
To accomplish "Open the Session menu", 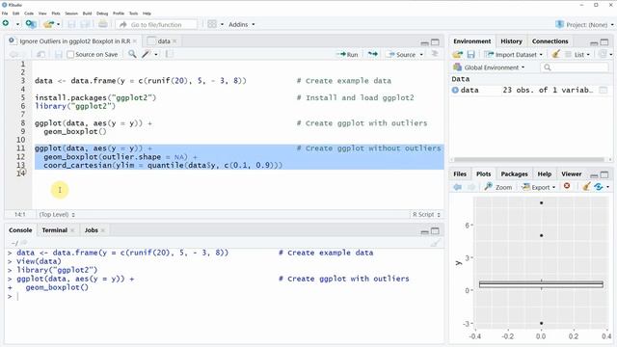I will 71,13.
